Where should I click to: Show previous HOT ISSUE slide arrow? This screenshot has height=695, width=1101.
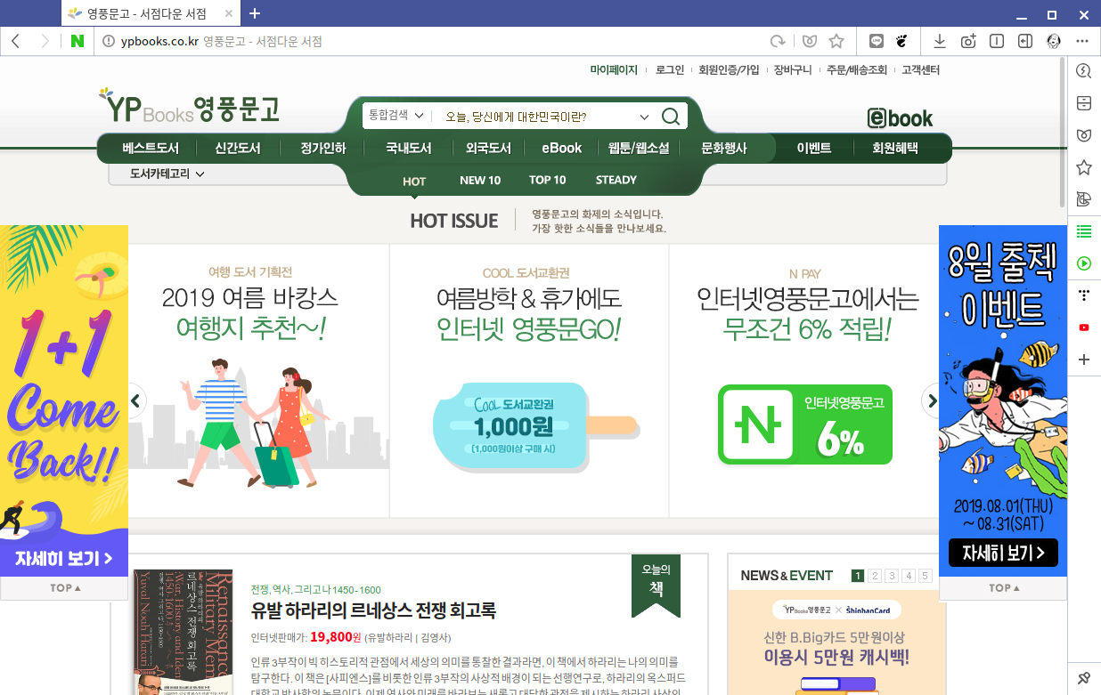tap(135, 401)
